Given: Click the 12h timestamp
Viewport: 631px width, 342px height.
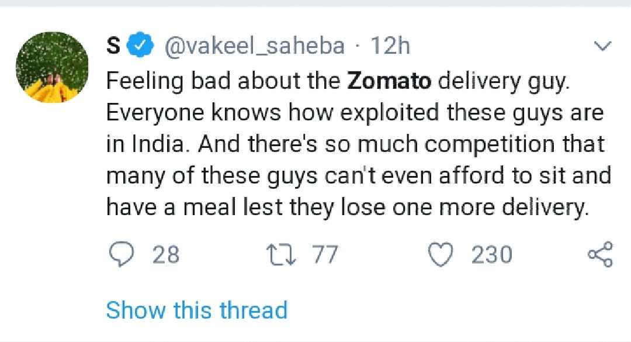Looking at the screenshot, I should point(390,46).
